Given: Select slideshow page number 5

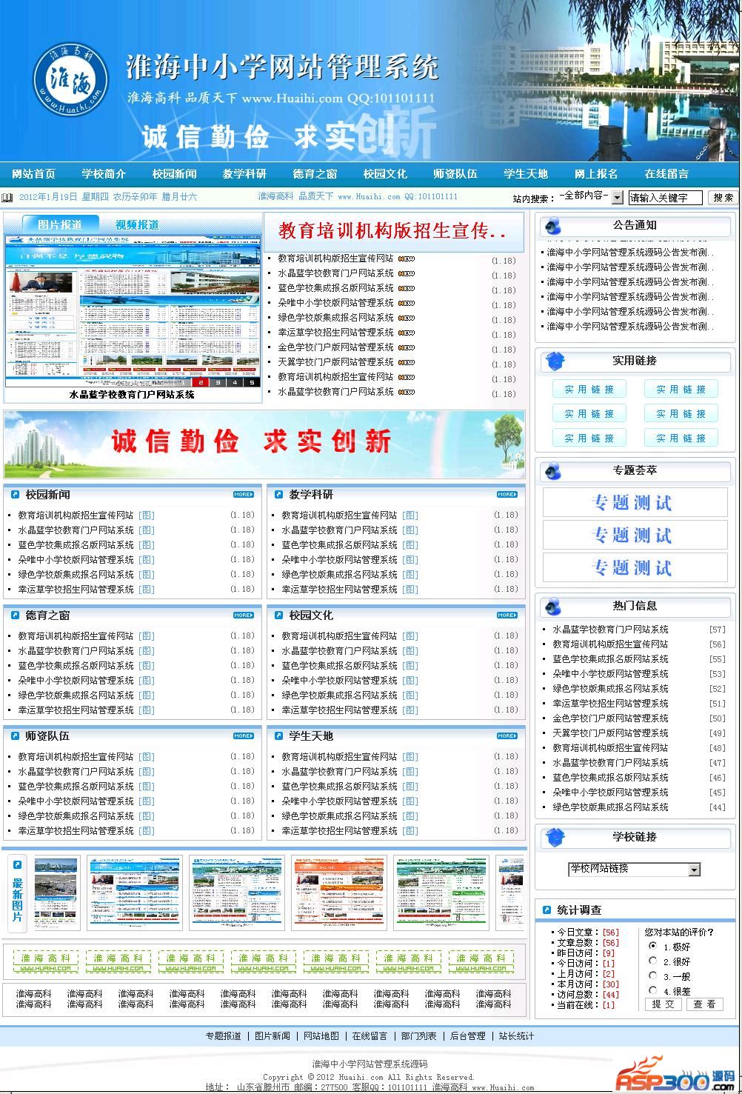Looking at the screenshot, I should 252,382.
